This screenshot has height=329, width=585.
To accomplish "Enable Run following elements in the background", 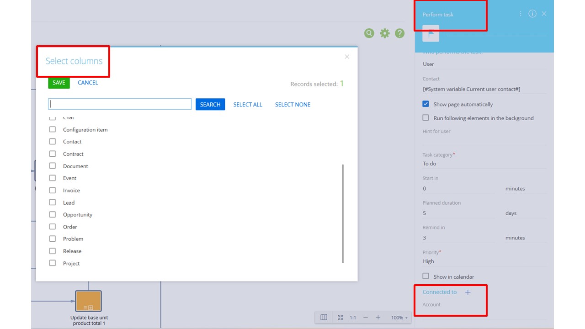I will [426, 118].
